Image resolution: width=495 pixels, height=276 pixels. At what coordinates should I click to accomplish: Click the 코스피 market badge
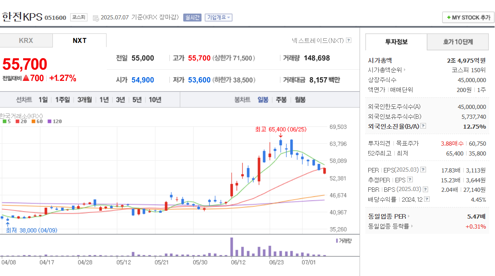pos(78,17)
